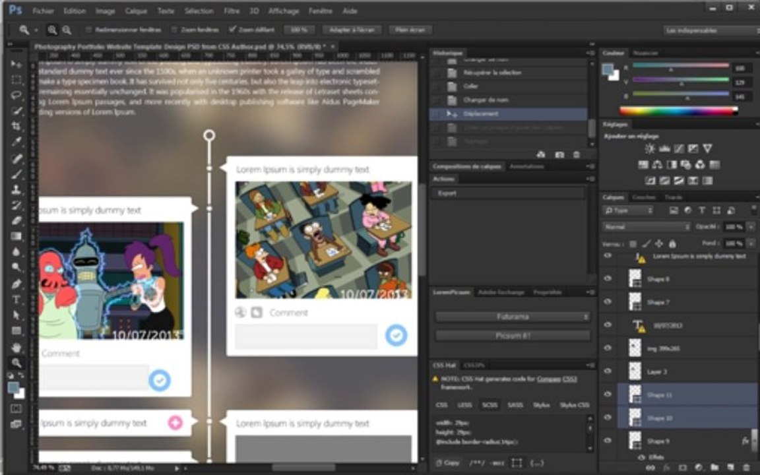Select the Gradient tool

point(16,236)
